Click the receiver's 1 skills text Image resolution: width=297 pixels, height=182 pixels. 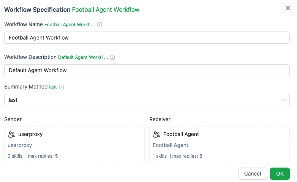(160, 156)
